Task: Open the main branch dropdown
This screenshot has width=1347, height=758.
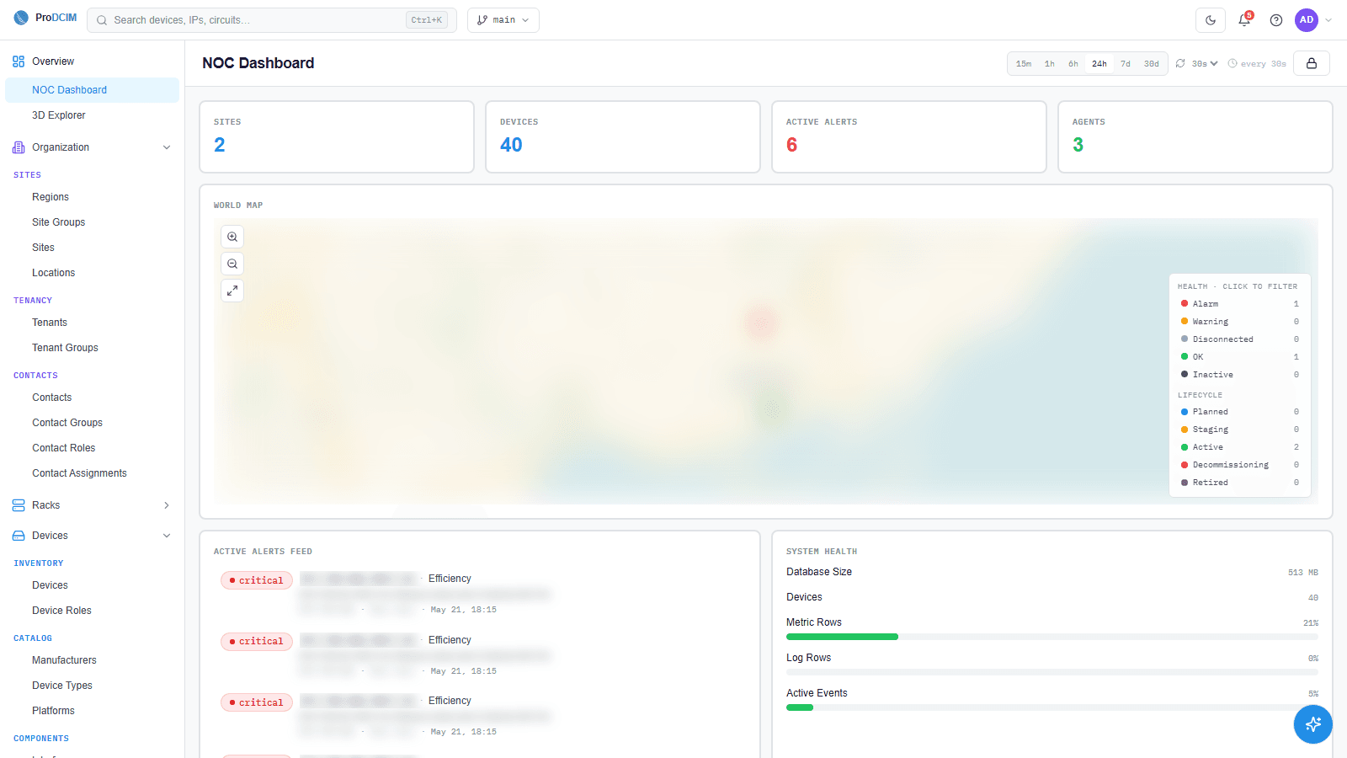Action: (x=503, y=20)
